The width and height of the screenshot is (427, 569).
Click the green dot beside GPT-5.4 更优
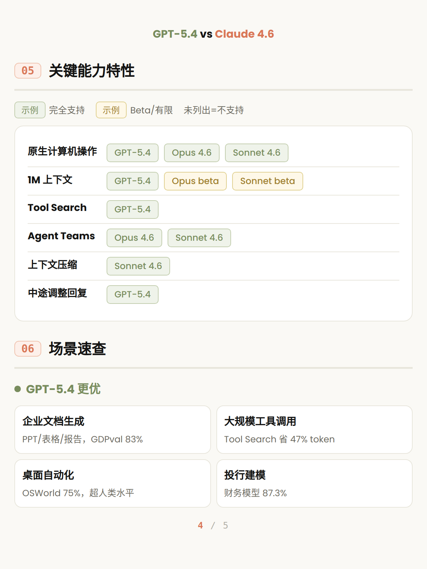[18, 389]
